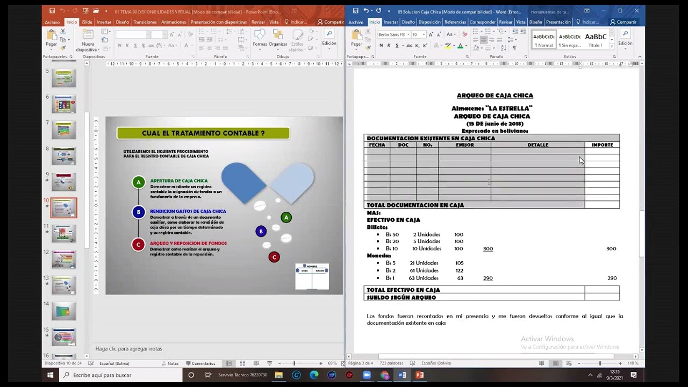Click Estilos rápidos in PowerPoint Dibujo group
The width and height of the screenshot is (688, 387).
[297, 40]
